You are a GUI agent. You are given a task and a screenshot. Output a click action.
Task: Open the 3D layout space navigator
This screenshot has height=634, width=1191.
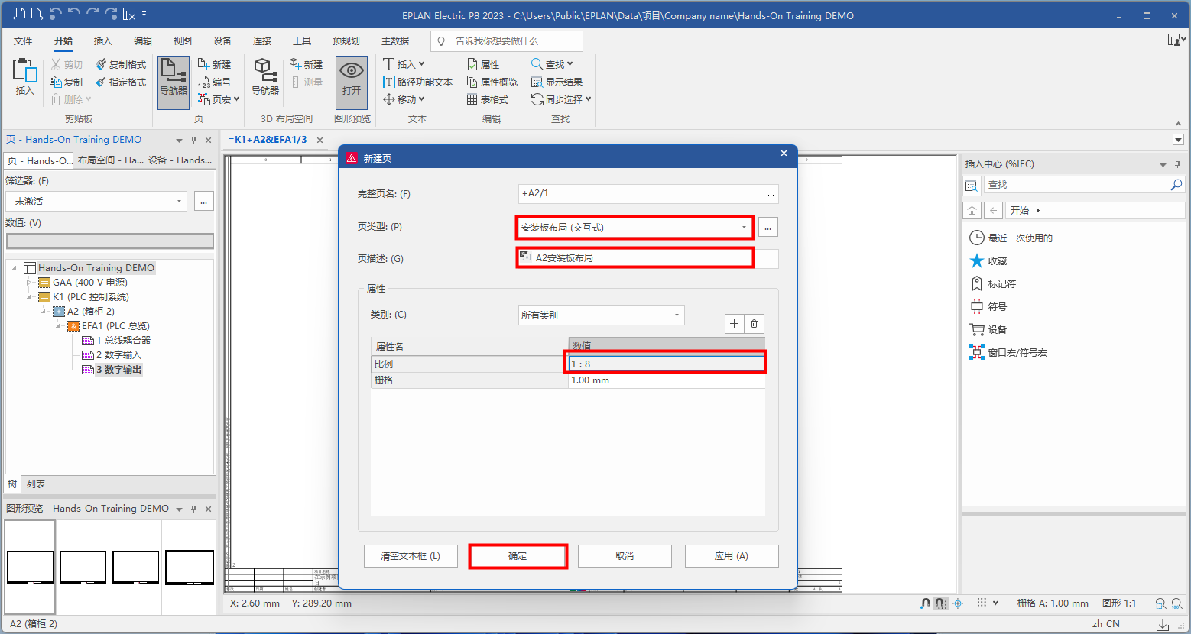coord(264,76)
